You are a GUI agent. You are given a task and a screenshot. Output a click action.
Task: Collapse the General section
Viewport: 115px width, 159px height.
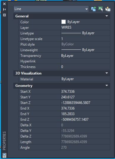(x=107, y=16)
